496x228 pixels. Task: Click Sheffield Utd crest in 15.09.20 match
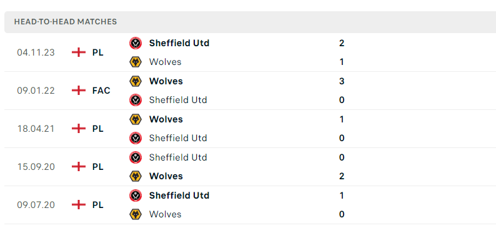[136, 157]
